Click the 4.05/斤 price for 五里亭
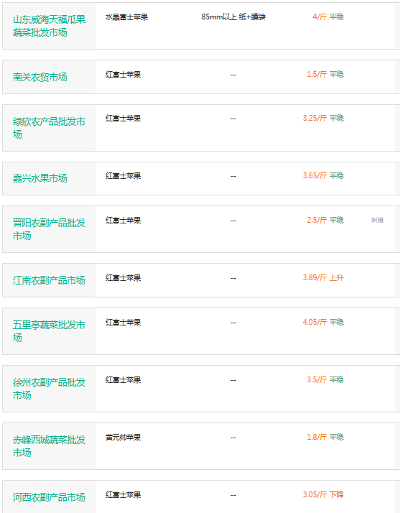 click(315, 323)
